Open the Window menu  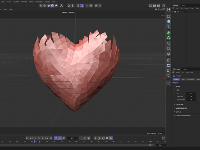coord(47,2)
